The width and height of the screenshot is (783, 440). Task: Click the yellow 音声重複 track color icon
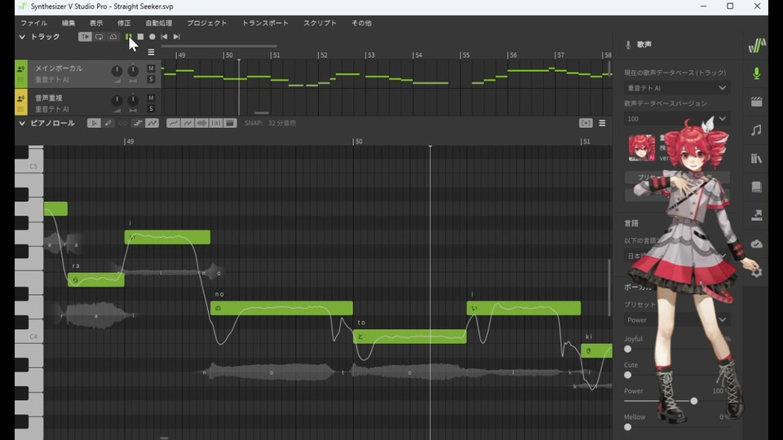pyautogui.click(x=21, y=98)
